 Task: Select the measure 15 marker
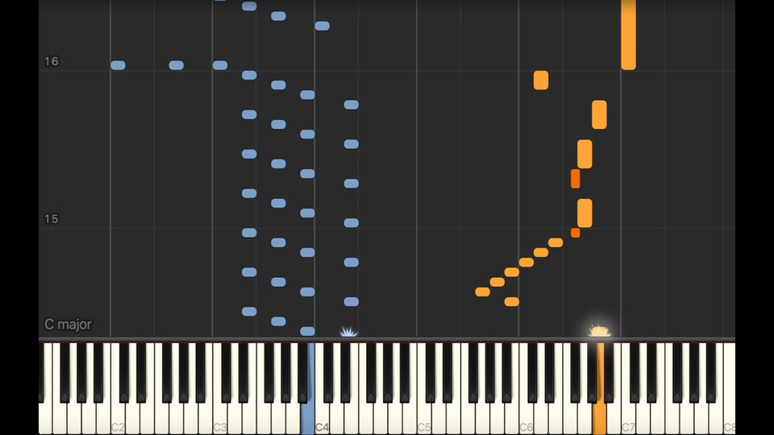coord(52,219)
